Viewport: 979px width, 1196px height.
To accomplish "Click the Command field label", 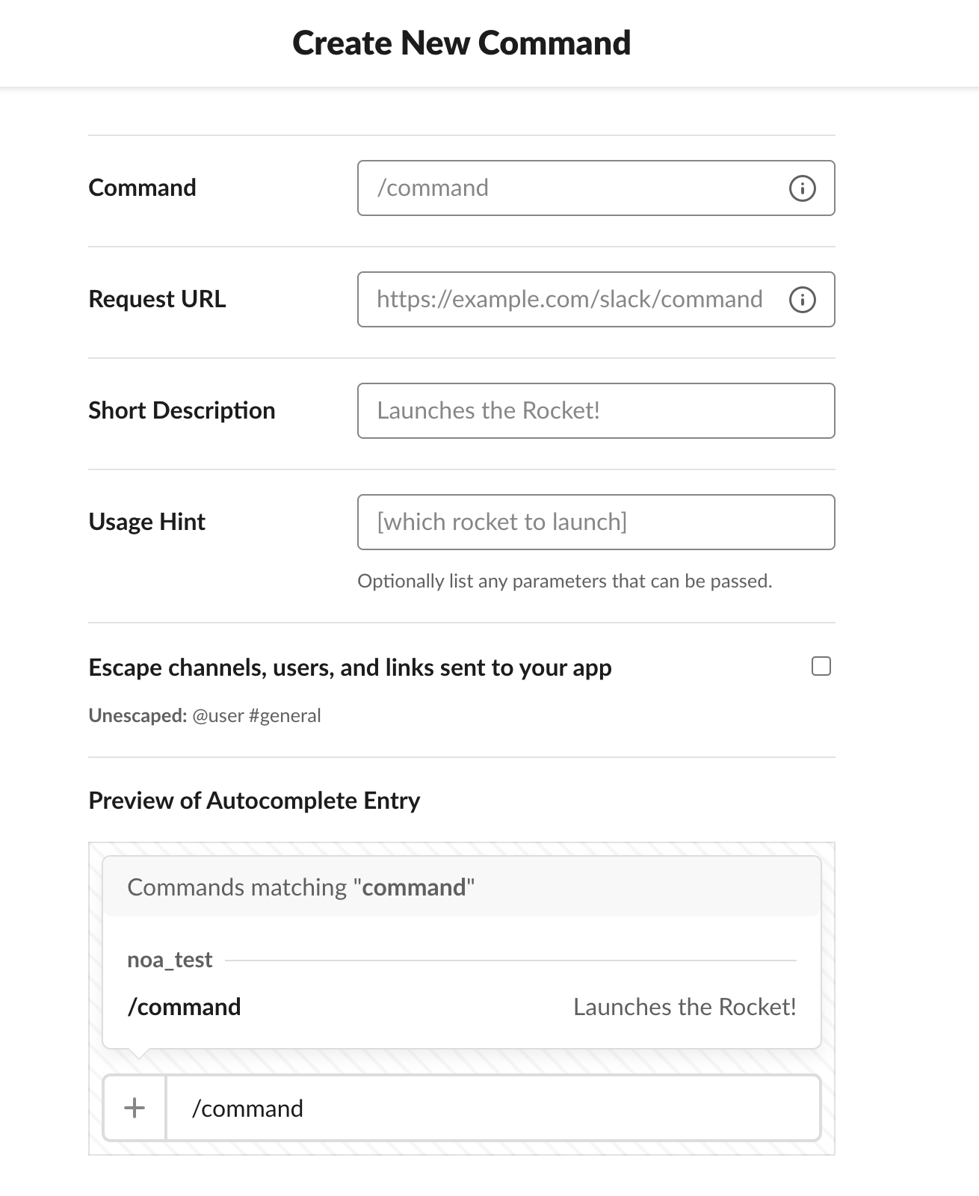I will pyautogui.click(x=142, y=188).
